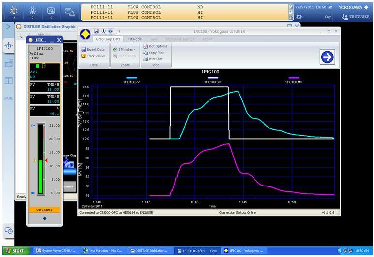Toggle Track Values in the Data group
This screenshot has height=257, width=374.
click(x=93, y=56)
